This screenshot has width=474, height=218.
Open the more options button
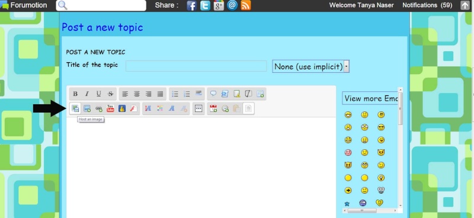click(x=198, y=108)
